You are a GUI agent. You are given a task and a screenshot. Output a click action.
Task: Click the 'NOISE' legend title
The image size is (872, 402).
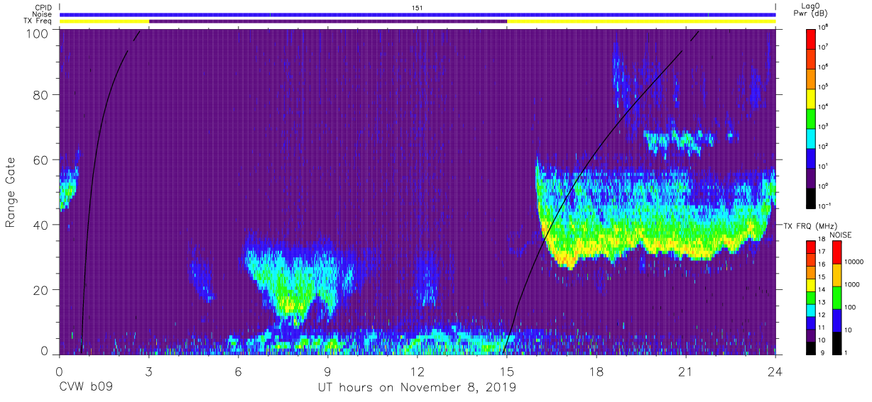pos(841,235)
